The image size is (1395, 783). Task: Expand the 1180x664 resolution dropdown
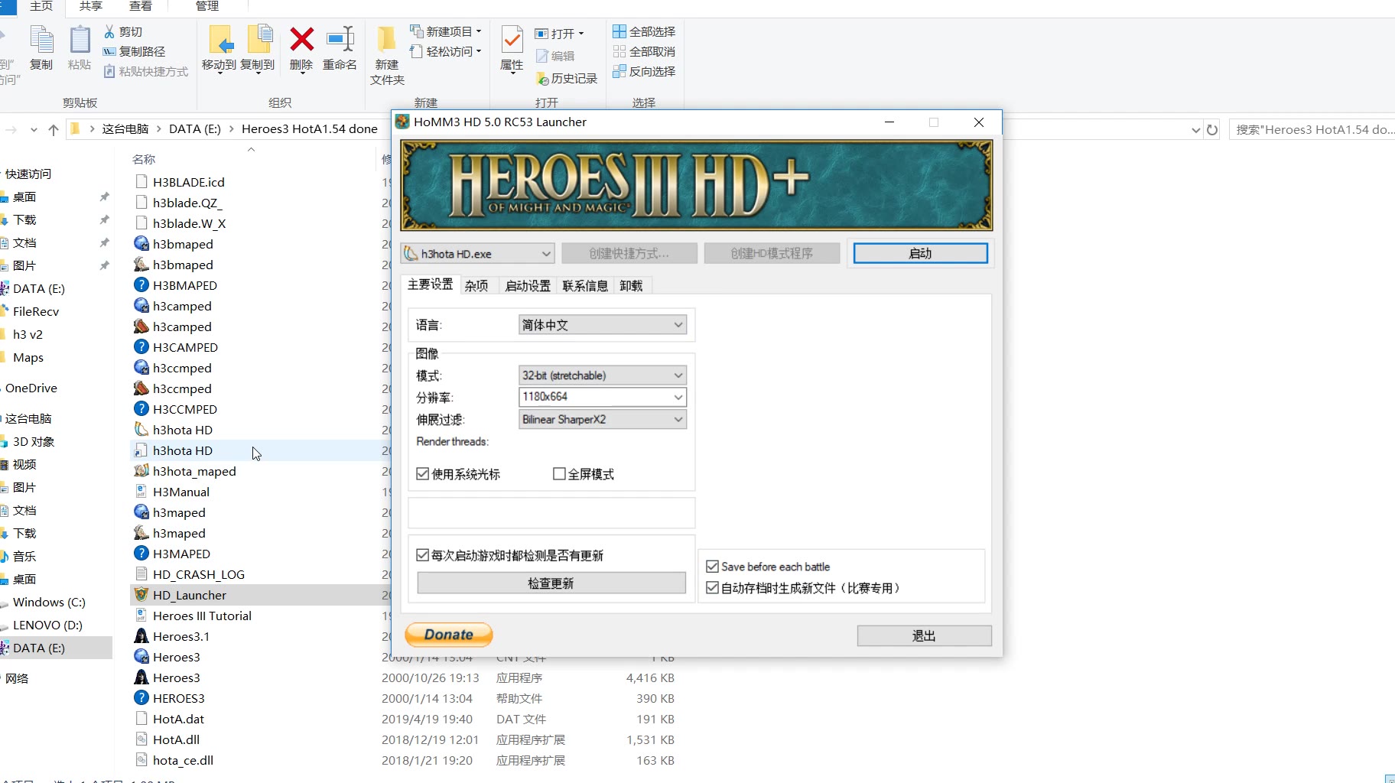tap(602, 397)
